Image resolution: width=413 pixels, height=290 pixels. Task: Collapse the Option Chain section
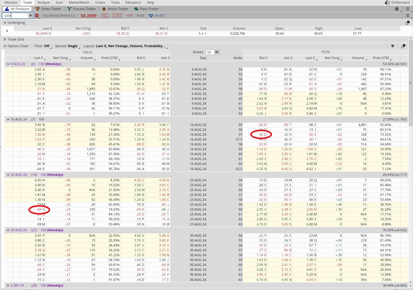click(5, 46)
